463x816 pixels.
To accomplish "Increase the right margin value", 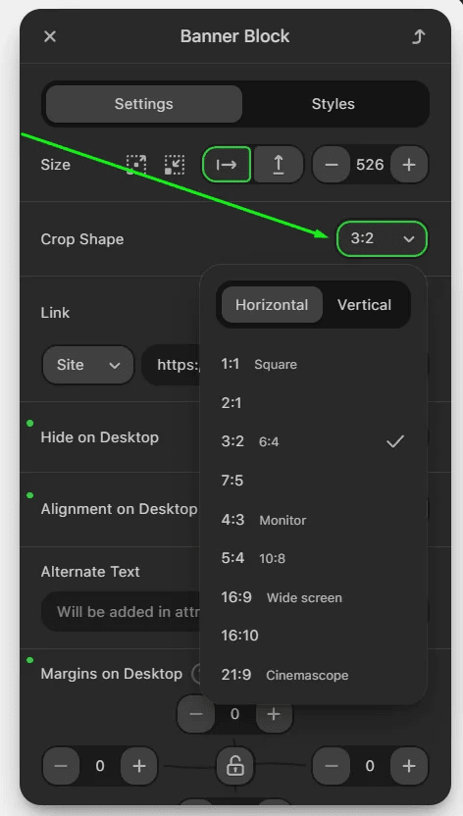I will (409, 766).
